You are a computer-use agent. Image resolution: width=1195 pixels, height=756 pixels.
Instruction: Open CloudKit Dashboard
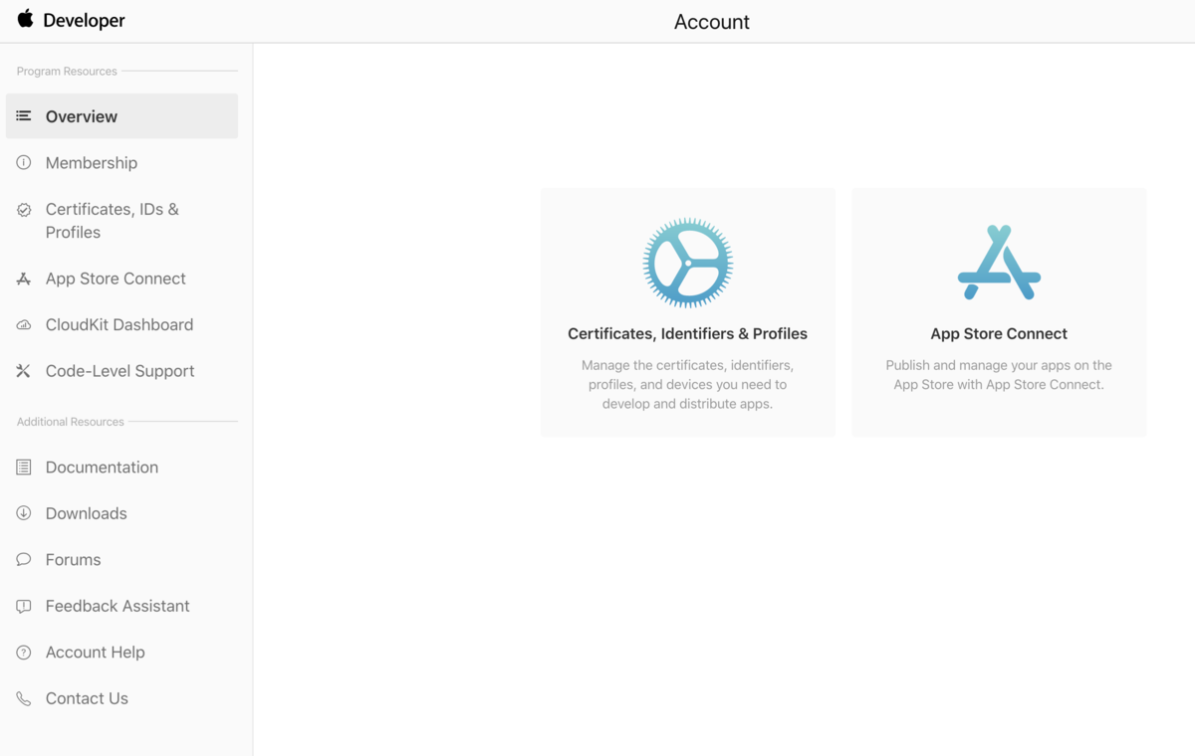click(119, 324)
